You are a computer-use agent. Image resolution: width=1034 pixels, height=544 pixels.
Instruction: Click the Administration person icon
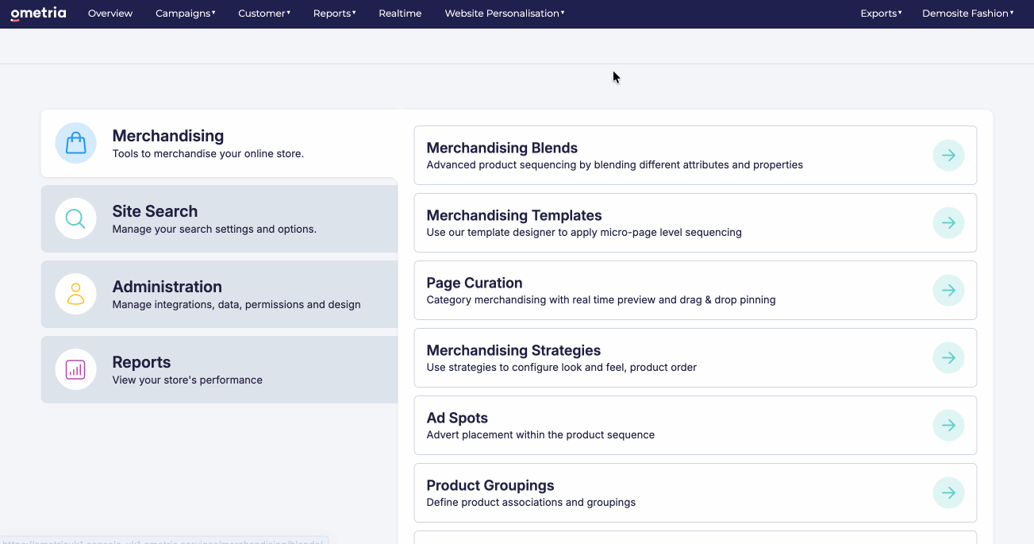[75, 294]
